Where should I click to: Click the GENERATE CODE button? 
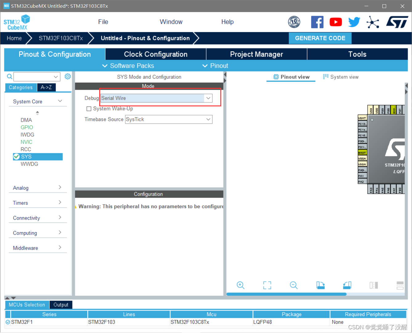click(320, 38)
